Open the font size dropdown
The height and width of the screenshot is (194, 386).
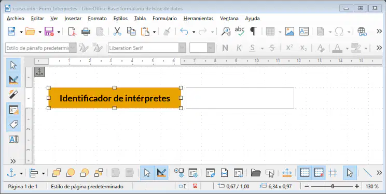tap(211, 48)
